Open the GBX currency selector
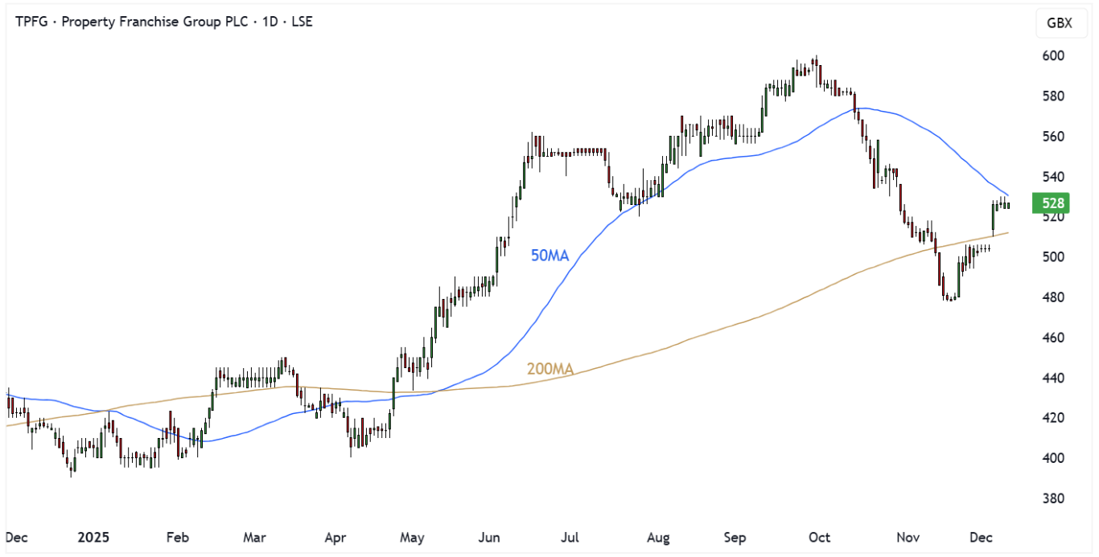1099x557 pixels. click(1059, 23)
